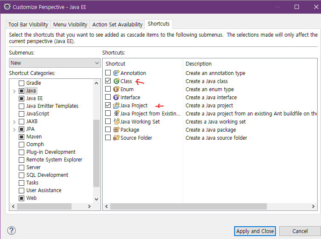Click the Interface shortcut icon
The width and height of the screenshot is (321, 239).
(x=116, y=97)
